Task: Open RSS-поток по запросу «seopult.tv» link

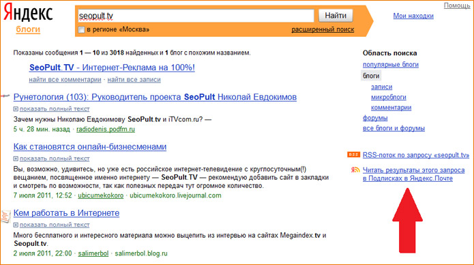Action: point(416,155)
